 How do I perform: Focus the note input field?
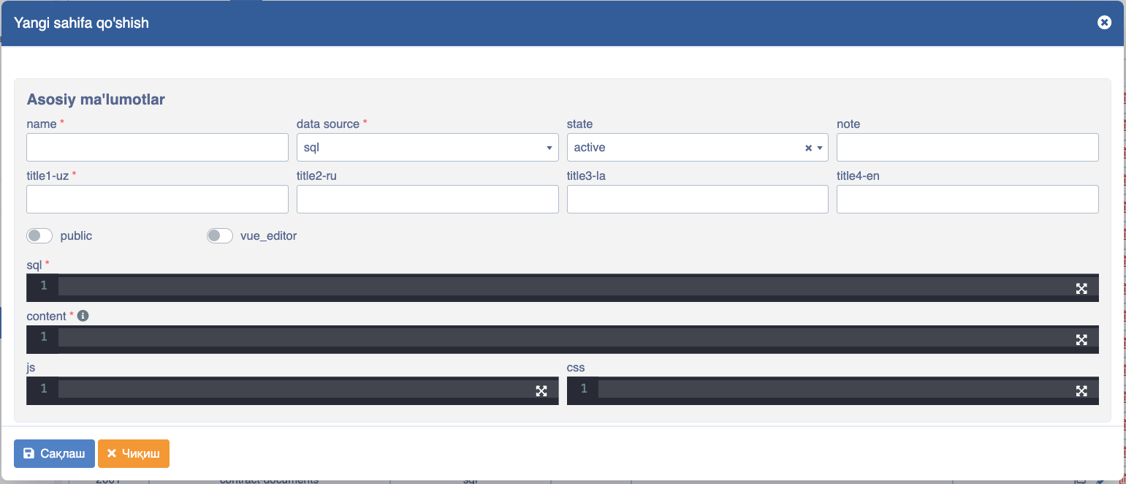point(967,147)
